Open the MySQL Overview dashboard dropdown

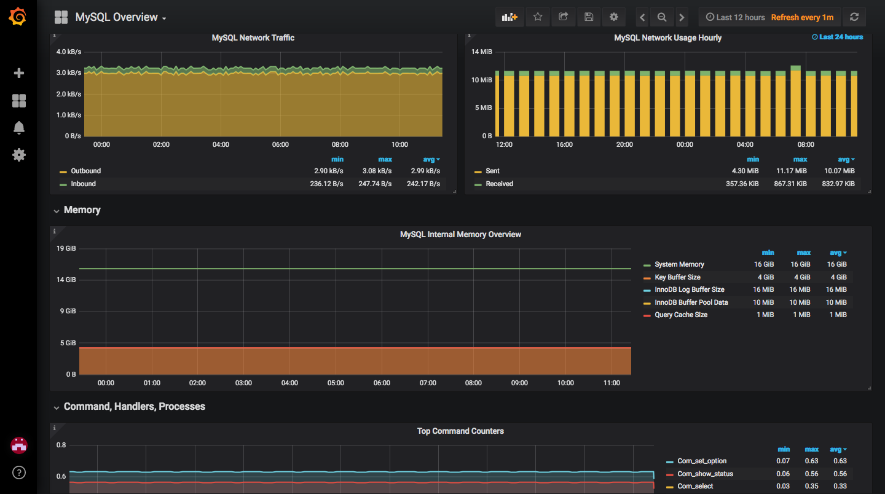(x=120, y=17)
